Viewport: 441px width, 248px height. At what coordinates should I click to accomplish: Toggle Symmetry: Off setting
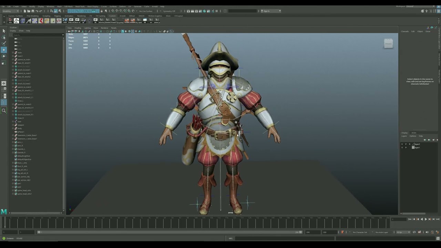point(169,11)
